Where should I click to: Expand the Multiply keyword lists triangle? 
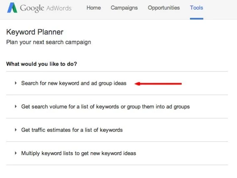16,153
